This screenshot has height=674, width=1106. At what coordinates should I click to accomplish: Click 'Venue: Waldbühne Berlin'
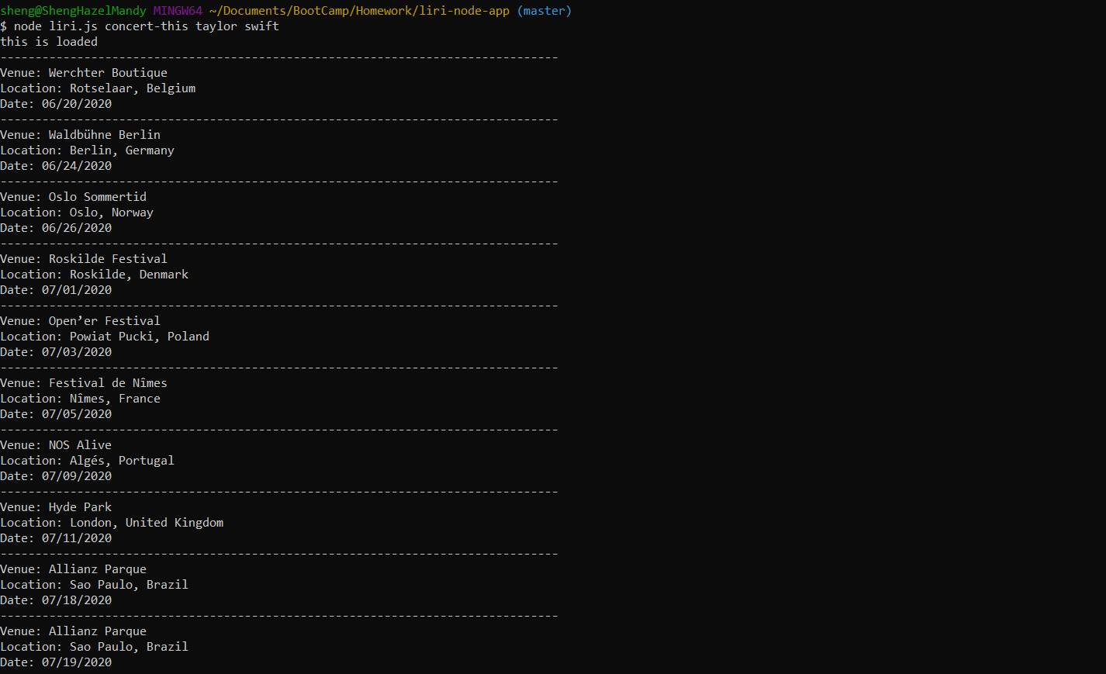coord(80,134)
